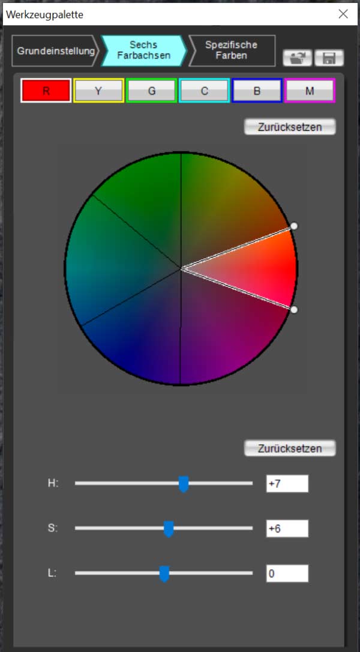The width and height of the screenshot is (360, 652).
Task: Click the L luminance slider handle
Action: pos(164,573)
